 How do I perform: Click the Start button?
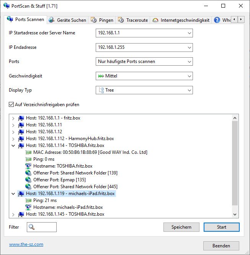(222, 227)
